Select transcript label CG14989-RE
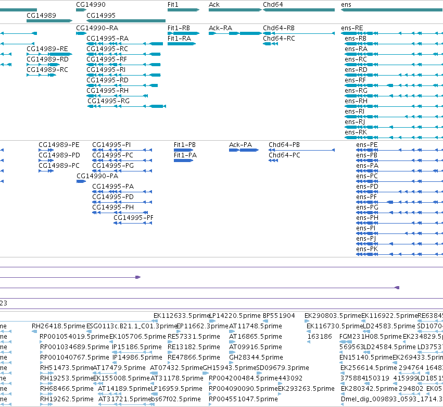443x407 pixels. [x=47, y=49]
